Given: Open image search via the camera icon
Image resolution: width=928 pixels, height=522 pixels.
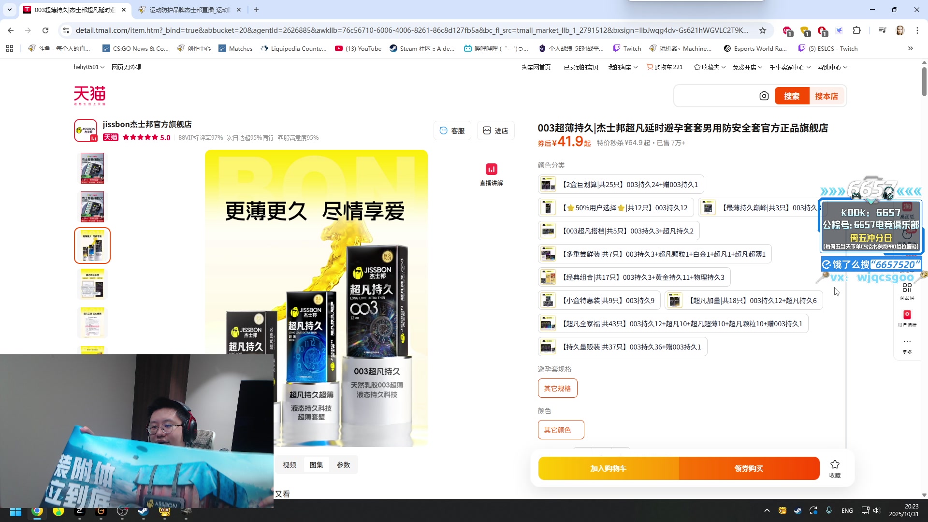Looking at the screenshot, I should pos(764,96).
